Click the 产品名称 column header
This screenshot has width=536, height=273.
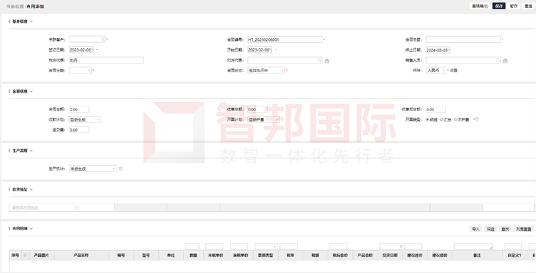pyautogui.click(x=81, y=255)
